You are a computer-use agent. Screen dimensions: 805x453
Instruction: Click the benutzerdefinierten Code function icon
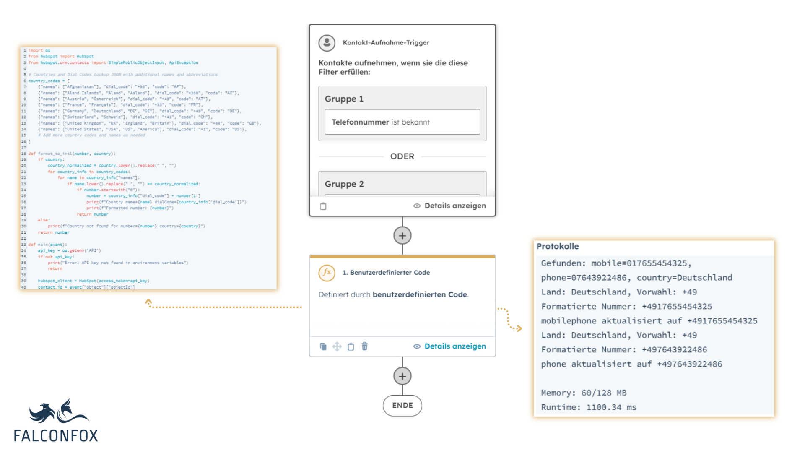(327, 271)
